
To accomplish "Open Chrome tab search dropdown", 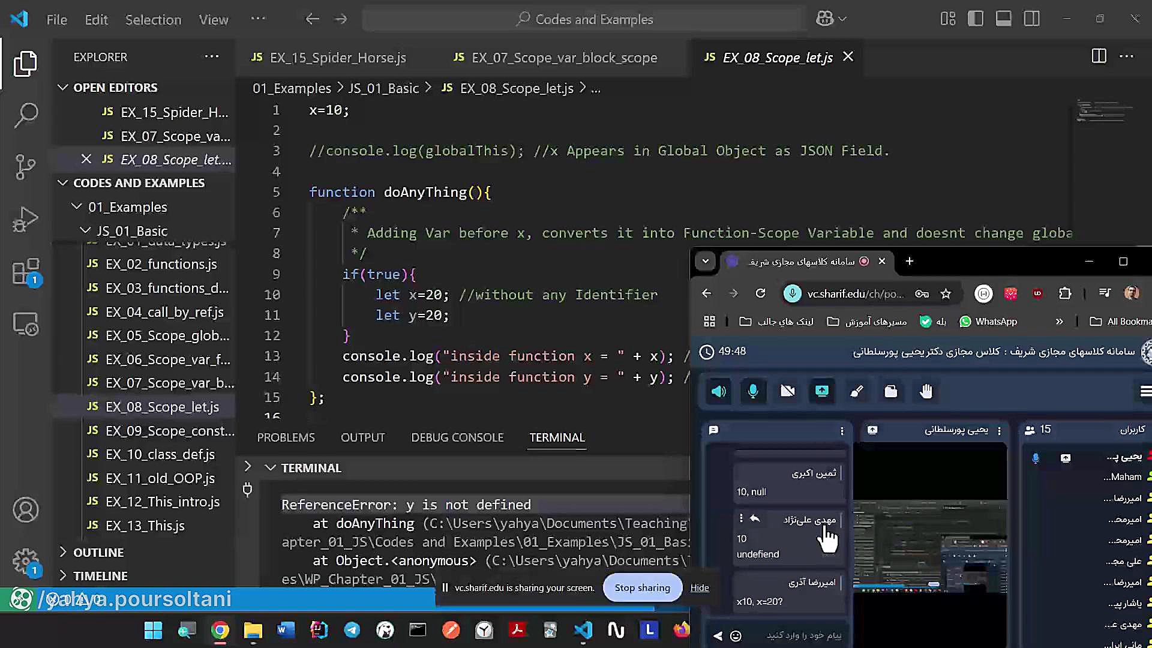I will point(706,262).
